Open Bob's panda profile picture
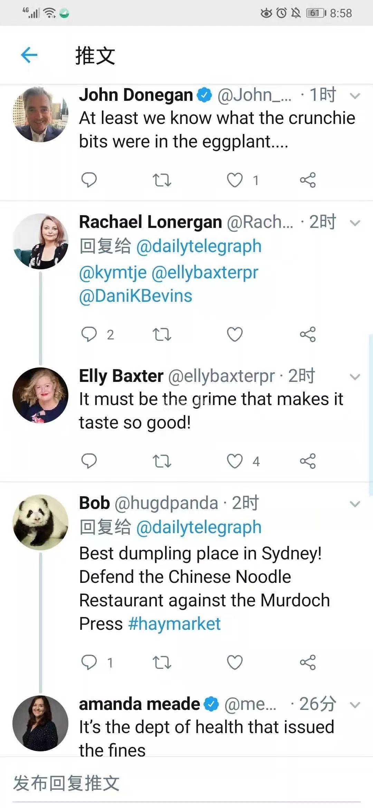 click(x=40, y=522)
